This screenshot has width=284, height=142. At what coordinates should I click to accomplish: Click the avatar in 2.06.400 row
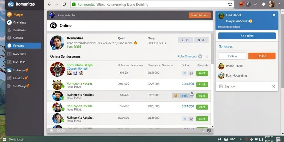[58, 85]
